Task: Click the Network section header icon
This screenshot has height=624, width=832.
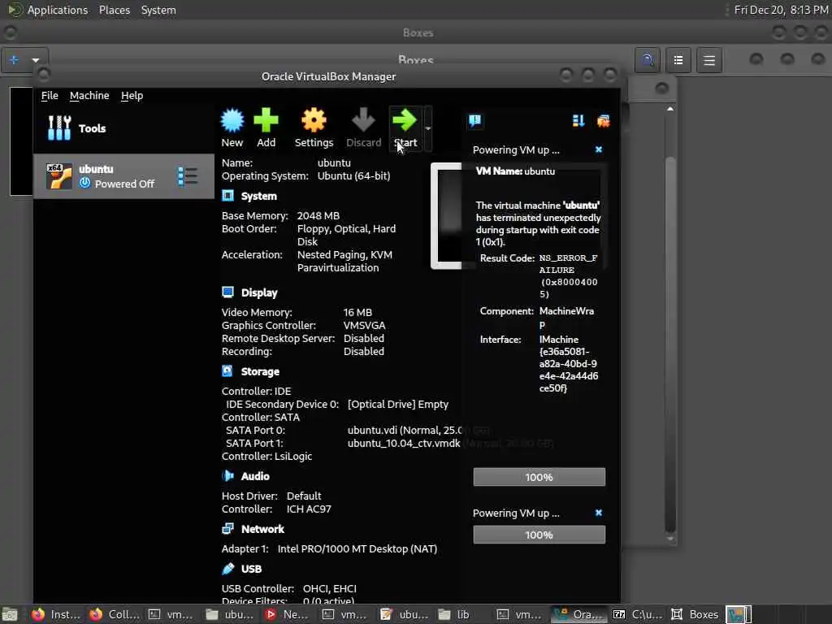Action: (227, 529)
